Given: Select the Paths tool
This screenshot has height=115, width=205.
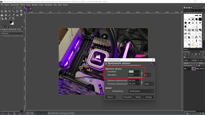Looking at the screenshot, I should pos(2,19).
